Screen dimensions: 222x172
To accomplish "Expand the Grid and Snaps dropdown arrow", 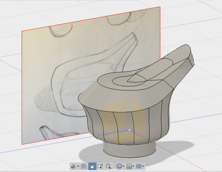I will pos(133,166).
